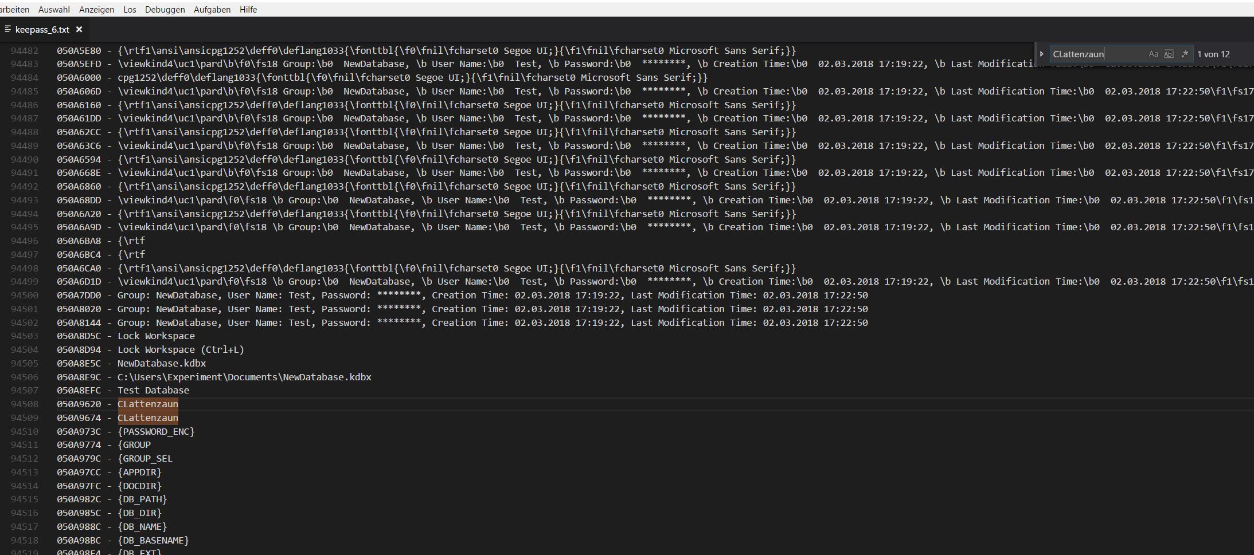Image resolution: width=1254 pixels, height=555 pixels.
Task: Open the Hilfe menu
Action: [248, 10]
